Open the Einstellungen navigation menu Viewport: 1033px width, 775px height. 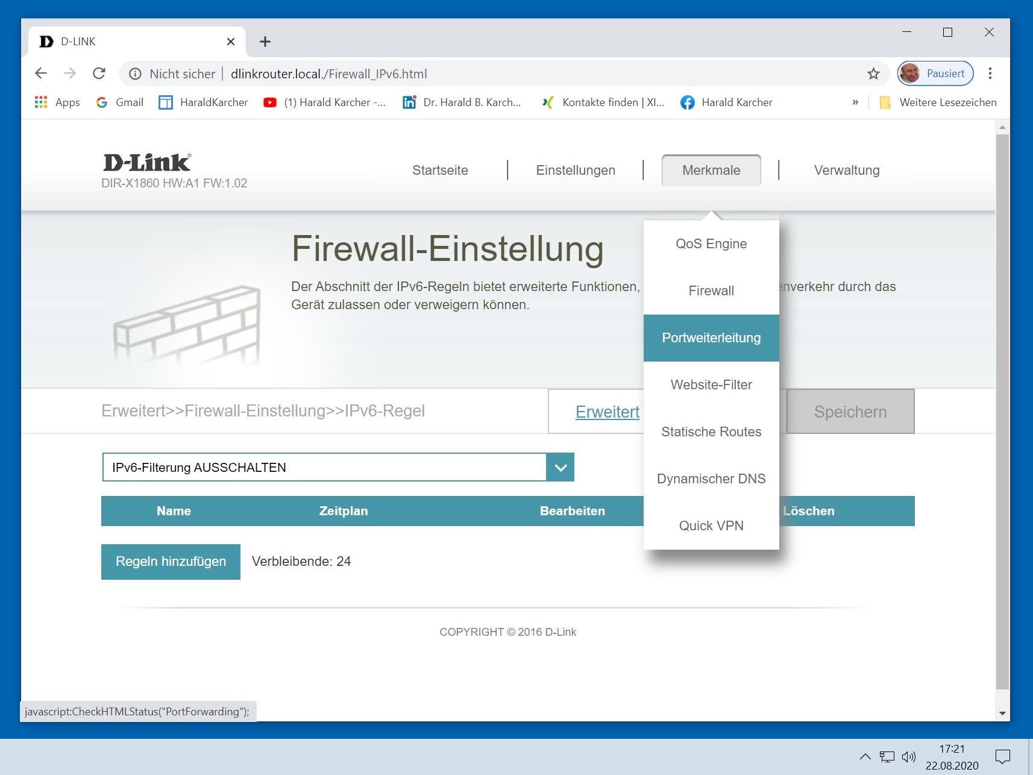[576, 171]
